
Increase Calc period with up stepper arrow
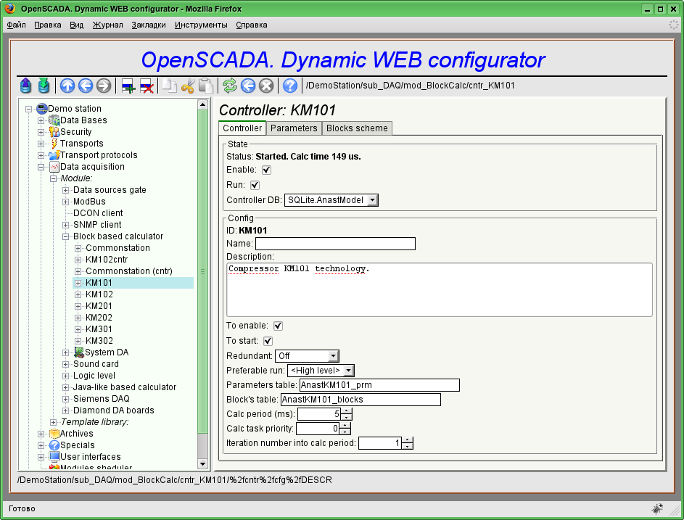coord(347,411)
